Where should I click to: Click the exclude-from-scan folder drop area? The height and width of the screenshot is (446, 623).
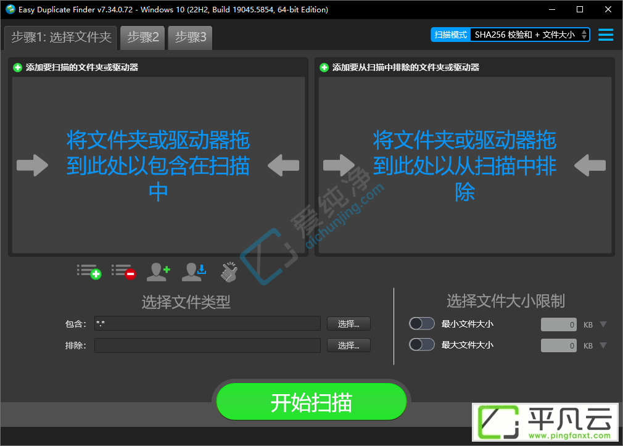click(464, 165)
